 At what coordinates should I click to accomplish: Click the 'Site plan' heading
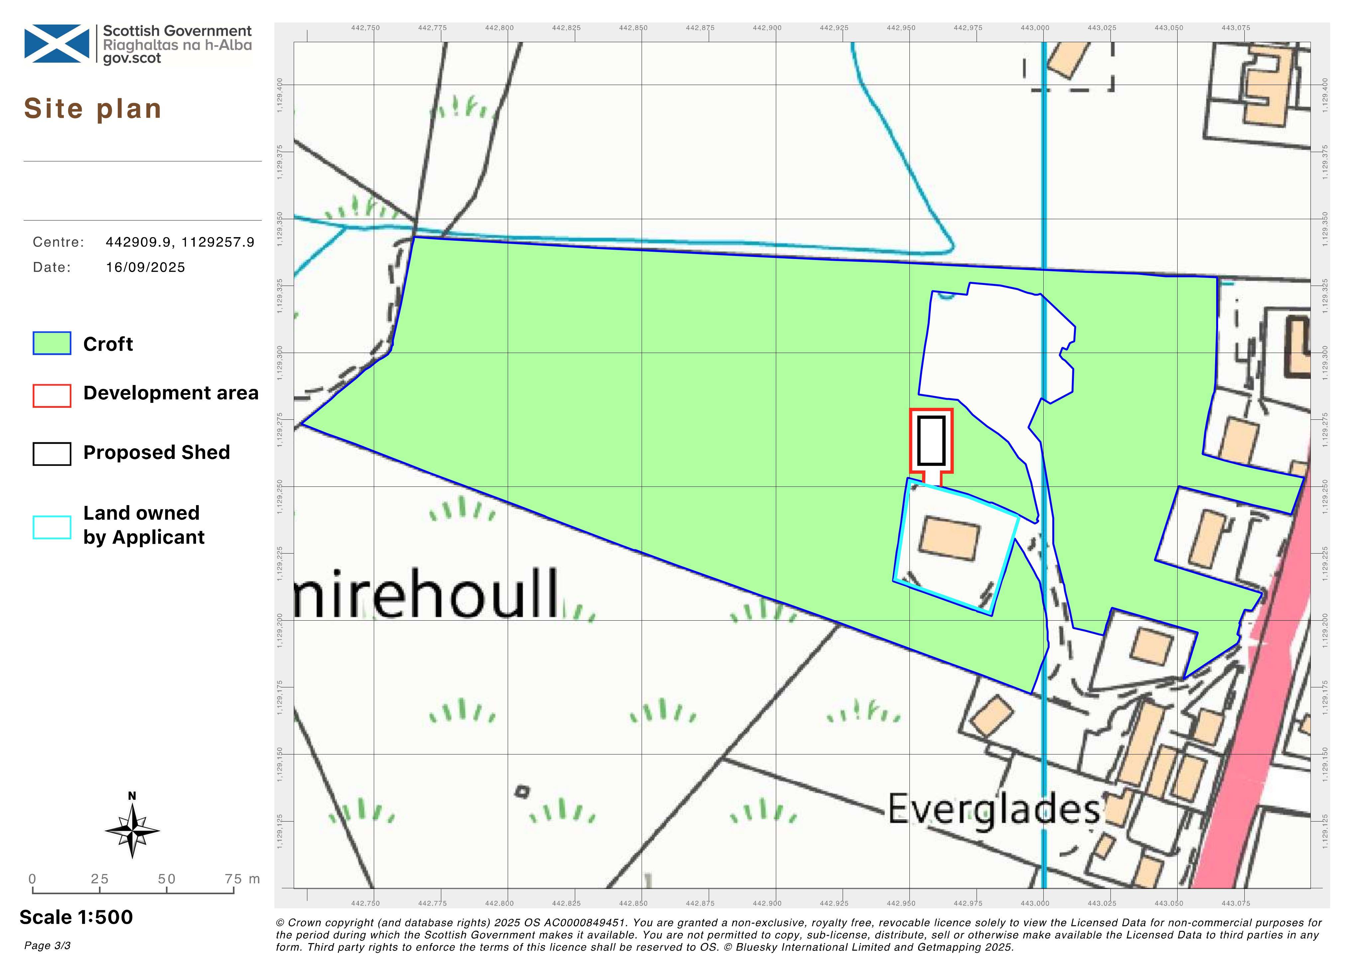coord(93,109)
